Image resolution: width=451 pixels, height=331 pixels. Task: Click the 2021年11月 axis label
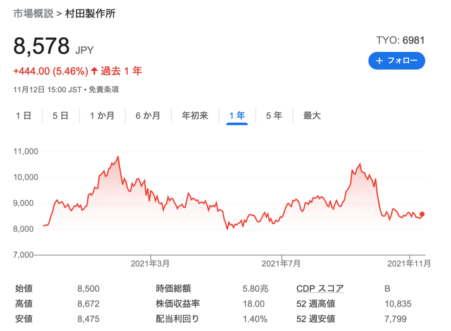coord(409,263)
